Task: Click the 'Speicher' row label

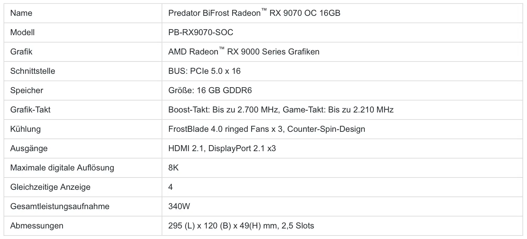Action: tap(27, 91)
